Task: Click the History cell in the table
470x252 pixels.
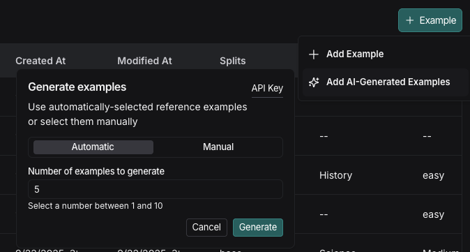Action: click(335, 175)
